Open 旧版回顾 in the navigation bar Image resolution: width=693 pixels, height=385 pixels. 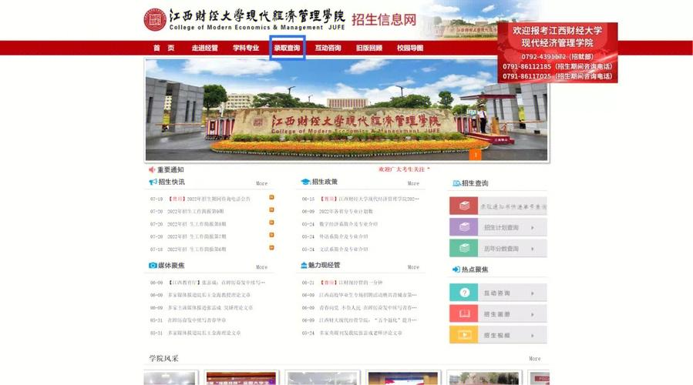[x=369, y=48]
